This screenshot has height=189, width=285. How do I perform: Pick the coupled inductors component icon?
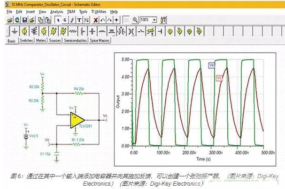112,31
